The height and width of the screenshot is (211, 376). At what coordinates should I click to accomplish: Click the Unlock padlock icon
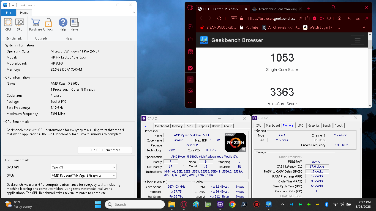48,24
